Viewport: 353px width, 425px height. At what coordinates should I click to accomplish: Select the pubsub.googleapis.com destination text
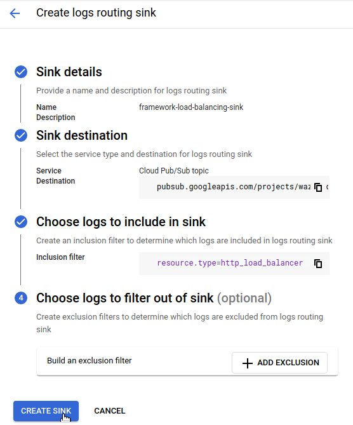[234, 187]
